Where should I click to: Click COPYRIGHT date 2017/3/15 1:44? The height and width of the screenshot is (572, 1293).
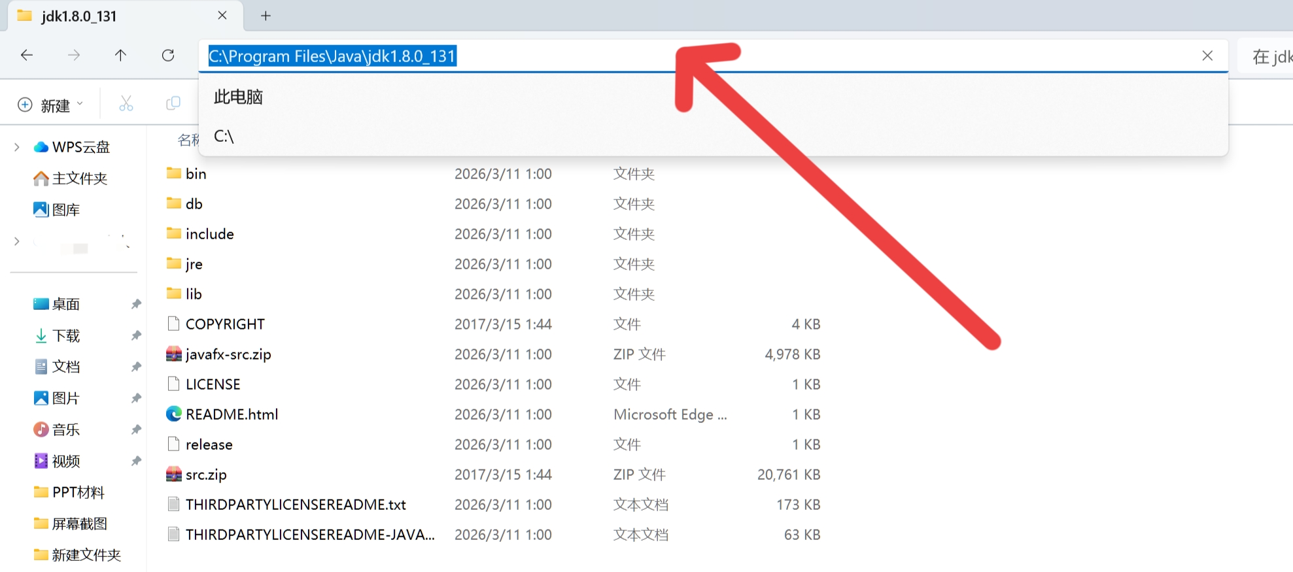click(x=503, y=324)
